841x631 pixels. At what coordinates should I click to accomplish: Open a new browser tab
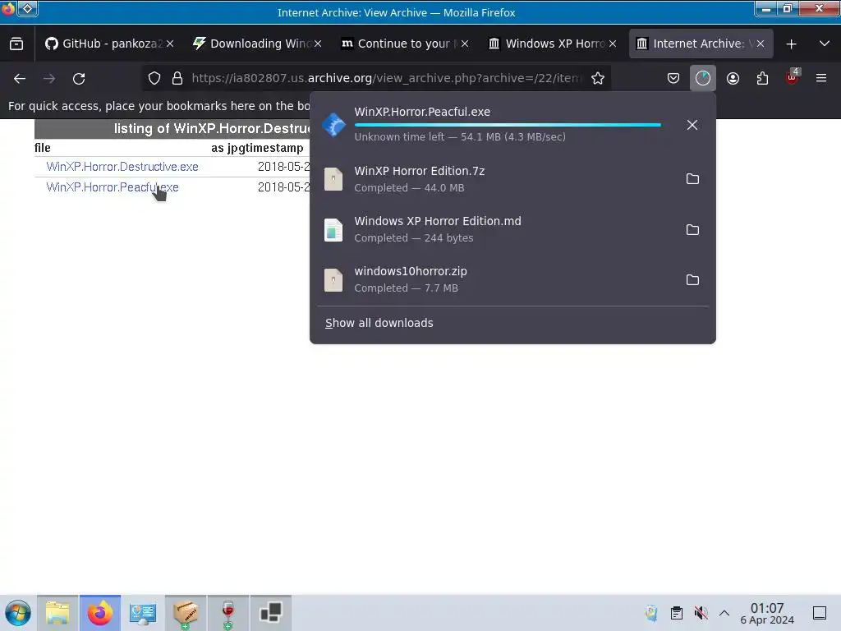[x=791, y=44]
